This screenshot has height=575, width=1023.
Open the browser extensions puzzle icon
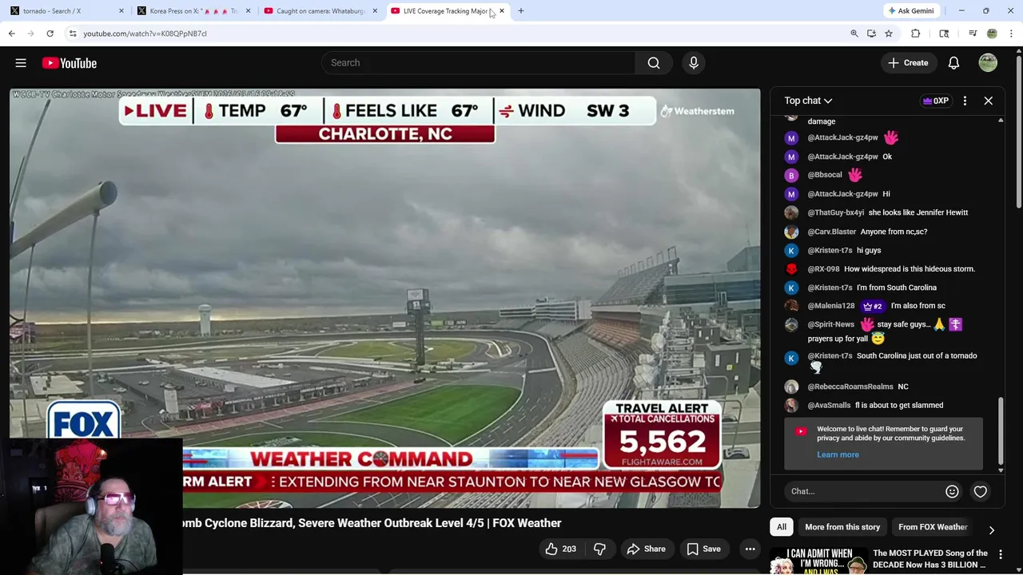coord(916,34)
